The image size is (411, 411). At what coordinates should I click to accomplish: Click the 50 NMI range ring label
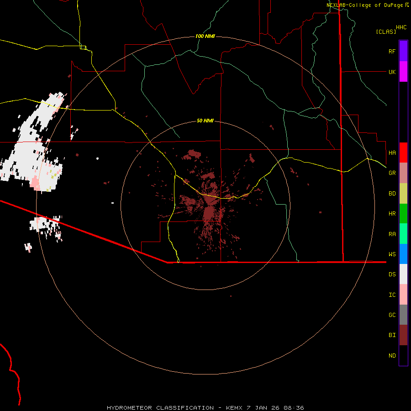205,121
